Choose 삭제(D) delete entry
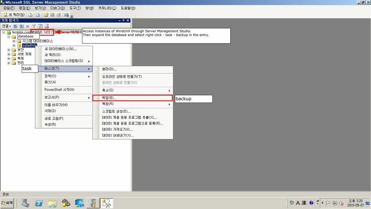The image size is (371, 209). [64, 111]
